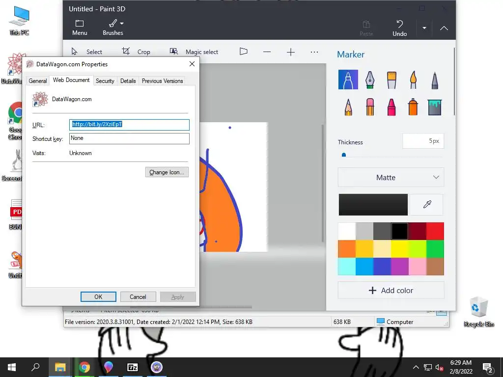The height and width of the screenshot is (377, 503).
Task: Confirm properties with OK button
Action: pos(98,297)
